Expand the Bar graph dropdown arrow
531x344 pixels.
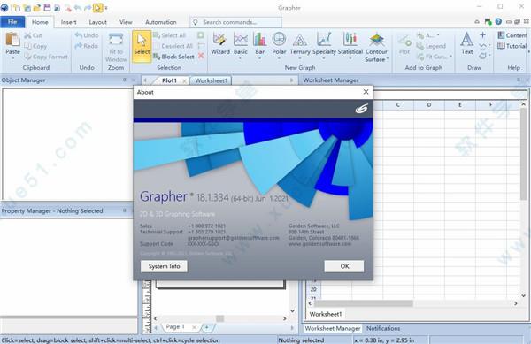click(259, 58)
